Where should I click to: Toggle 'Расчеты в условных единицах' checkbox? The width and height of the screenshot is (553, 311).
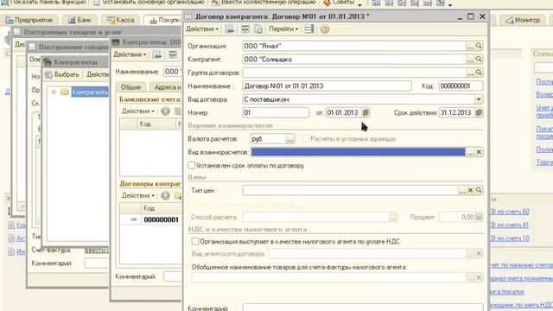(x=305, y=138)
